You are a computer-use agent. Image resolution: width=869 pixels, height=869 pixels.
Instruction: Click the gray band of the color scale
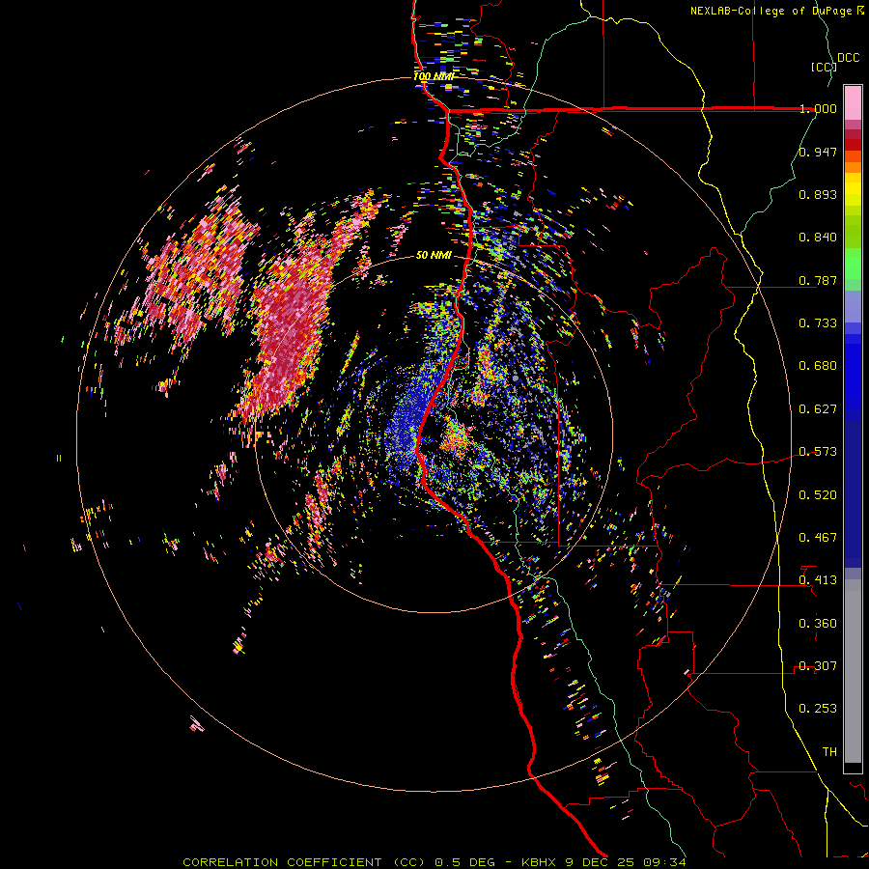pos(853,671)
